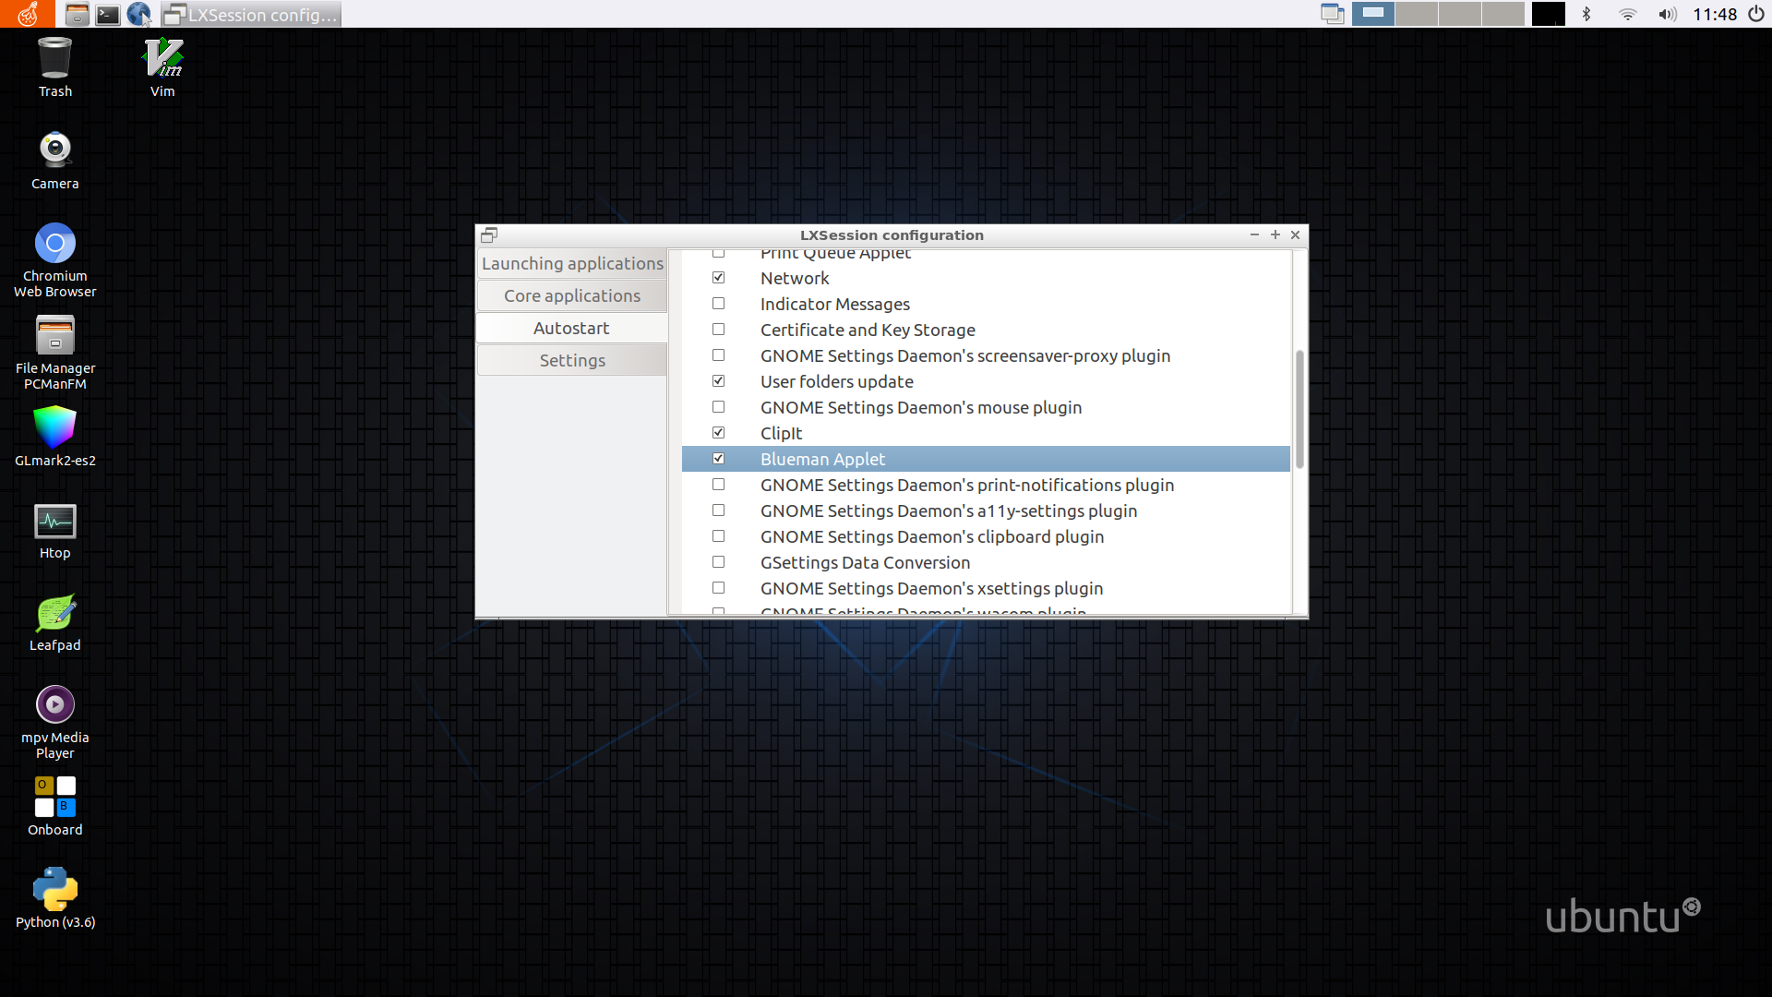This screenshot has width=1772, height=997.
Task: Maximize the LXSession configuration window
Action: [1275, 235]
